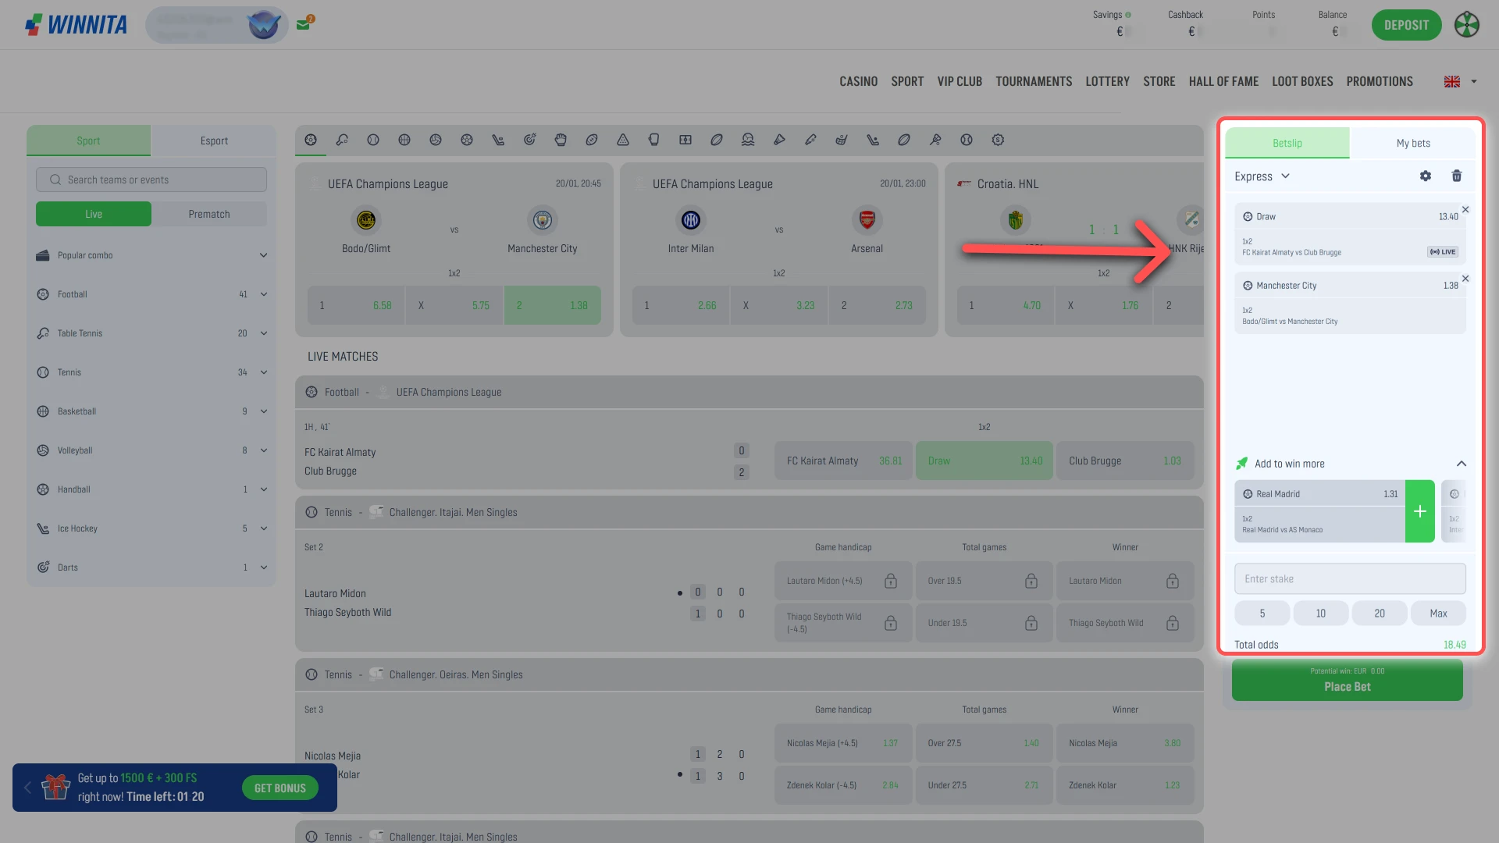Select Club Brugge 1.03 odds
The image size is (1499, 843).
(1125, 461)
